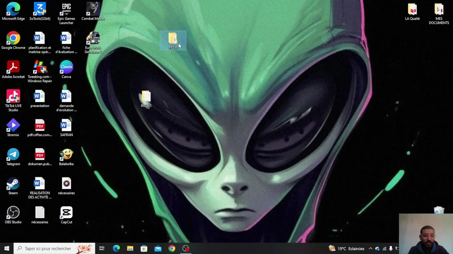
Task: Open Microsoft Store from the taskbar
Action: point(144,248)
